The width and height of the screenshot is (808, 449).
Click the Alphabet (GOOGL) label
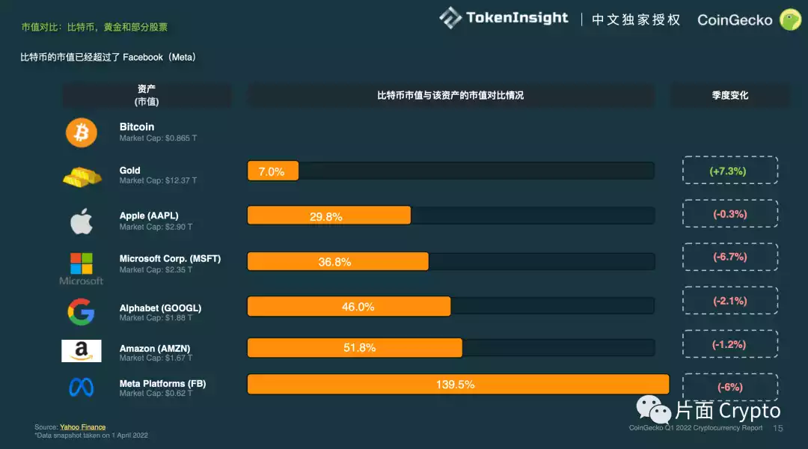pyautogui.click(x=160, y=308)
